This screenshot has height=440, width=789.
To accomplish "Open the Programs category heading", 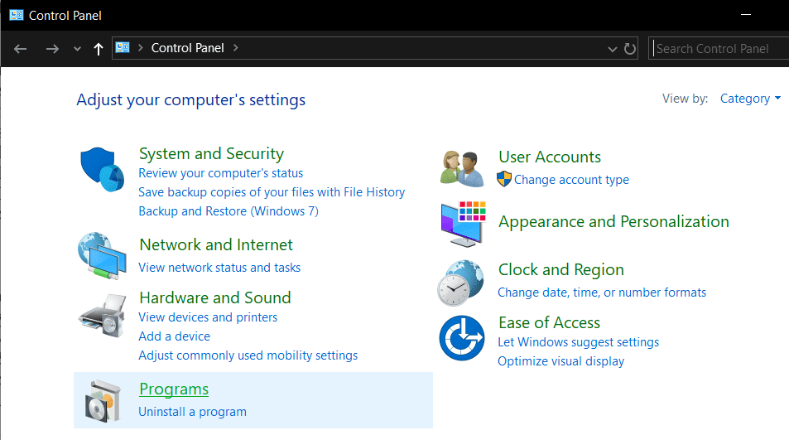I will coord(174,389).
